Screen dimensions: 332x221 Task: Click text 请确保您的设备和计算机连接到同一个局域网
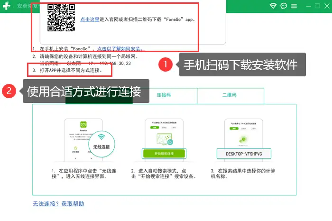tap(89, 56)
